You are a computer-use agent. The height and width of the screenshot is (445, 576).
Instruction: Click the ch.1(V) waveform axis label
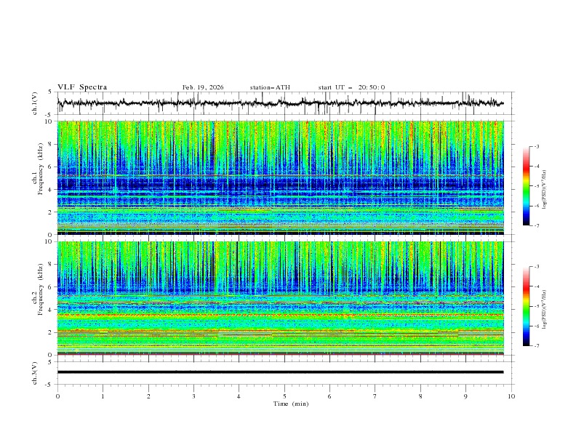click(35, 103)
